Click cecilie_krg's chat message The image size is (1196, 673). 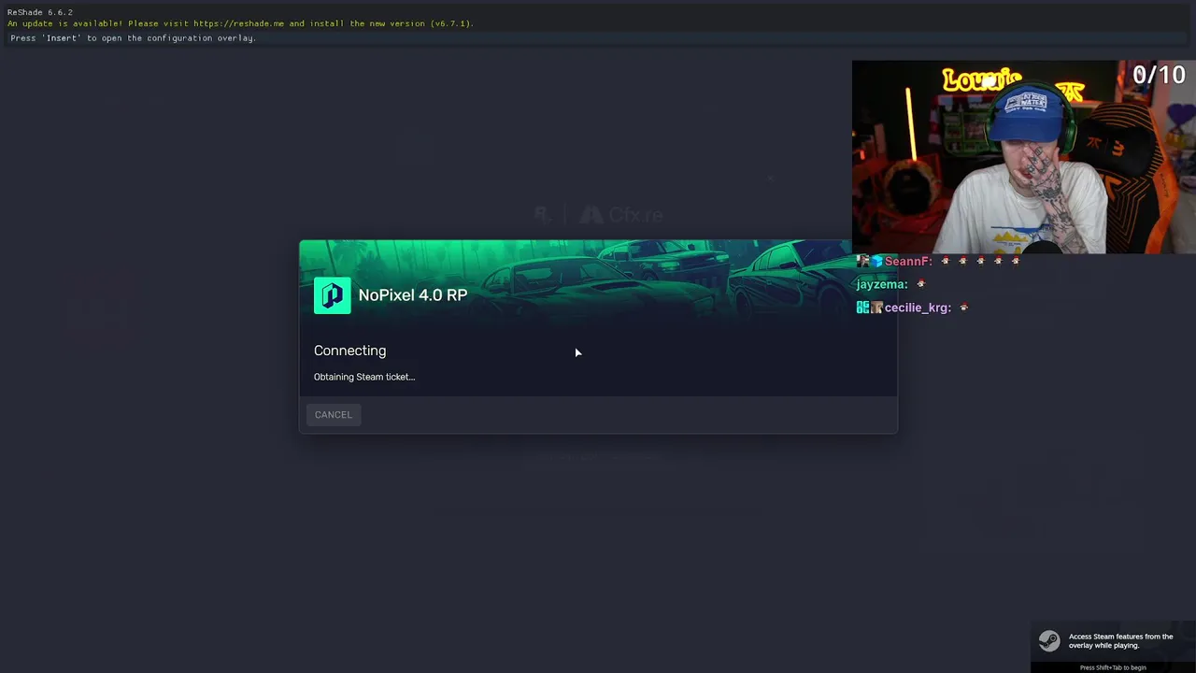pos(912,308)
